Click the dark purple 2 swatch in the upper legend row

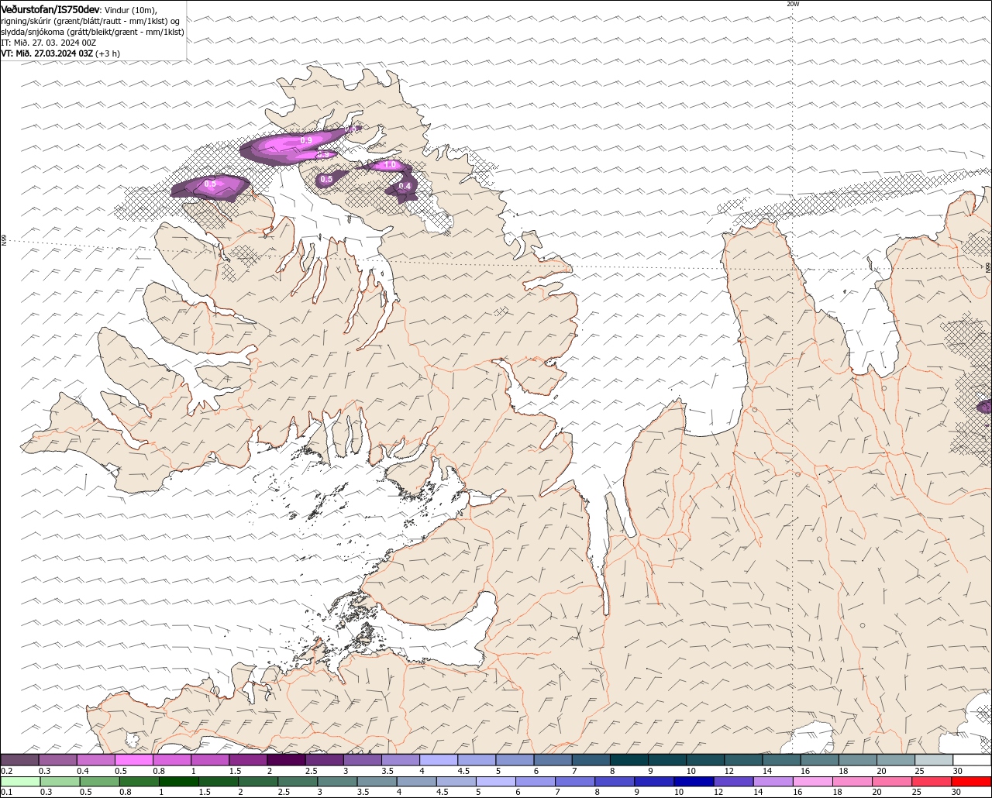tap(287, 760)
